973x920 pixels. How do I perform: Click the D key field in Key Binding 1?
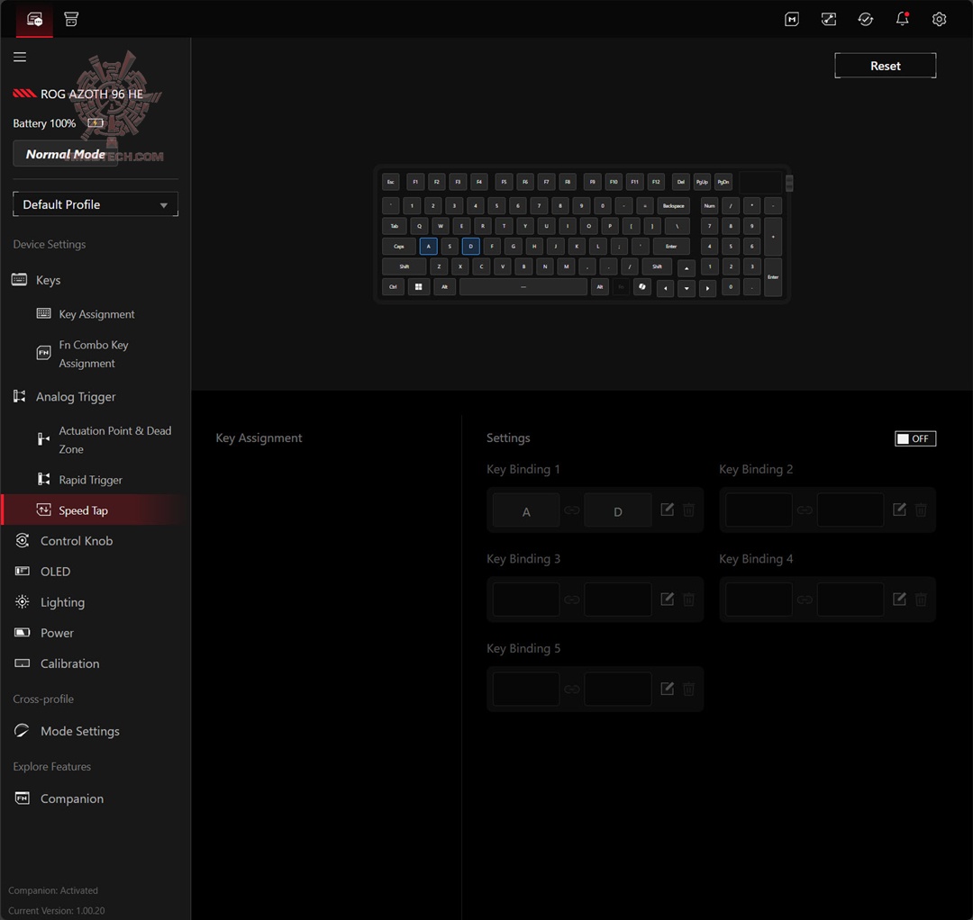(x=618, y=510)
